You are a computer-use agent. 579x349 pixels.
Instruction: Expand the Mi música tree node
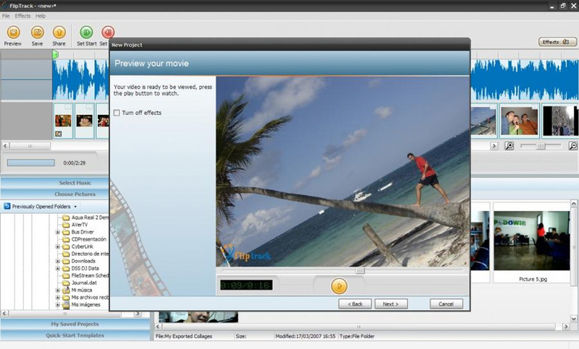[x=58, y=290]
